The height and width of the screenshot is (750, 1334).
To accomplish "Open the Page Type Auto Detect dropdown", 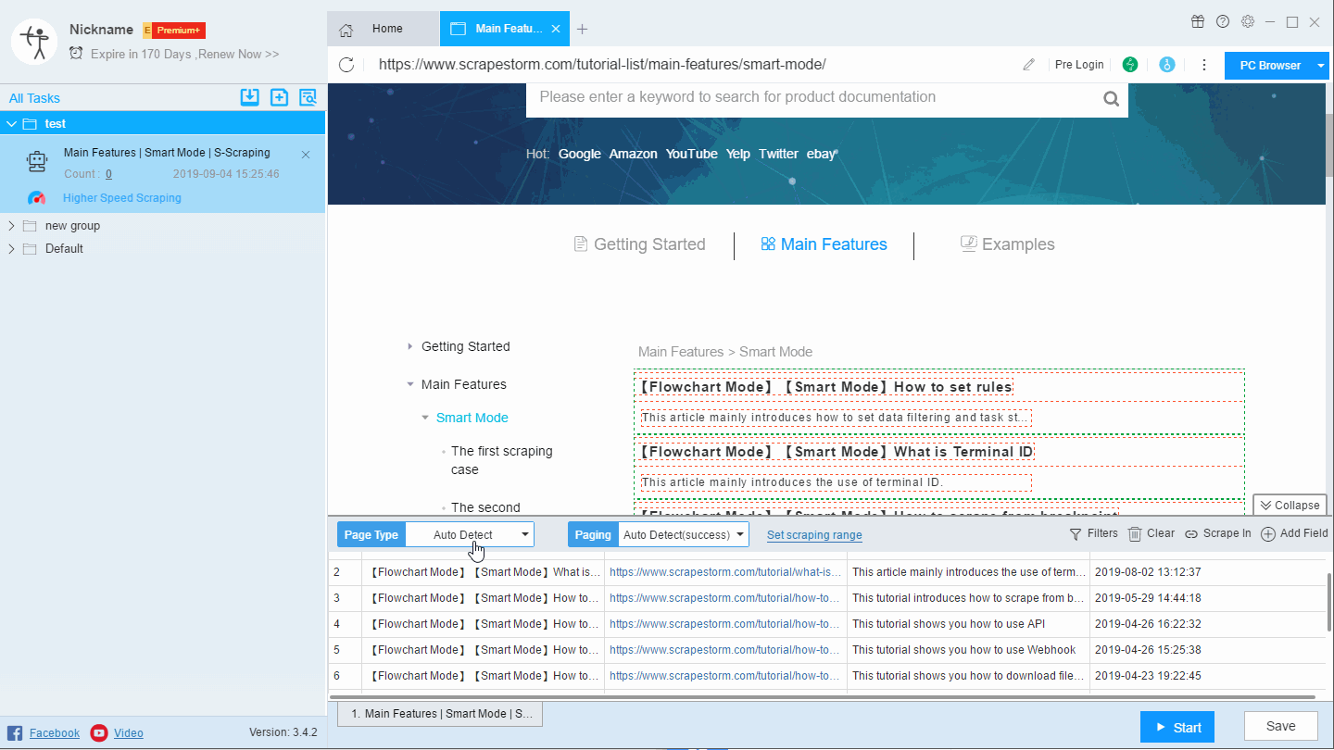I will tap(470, 534).
